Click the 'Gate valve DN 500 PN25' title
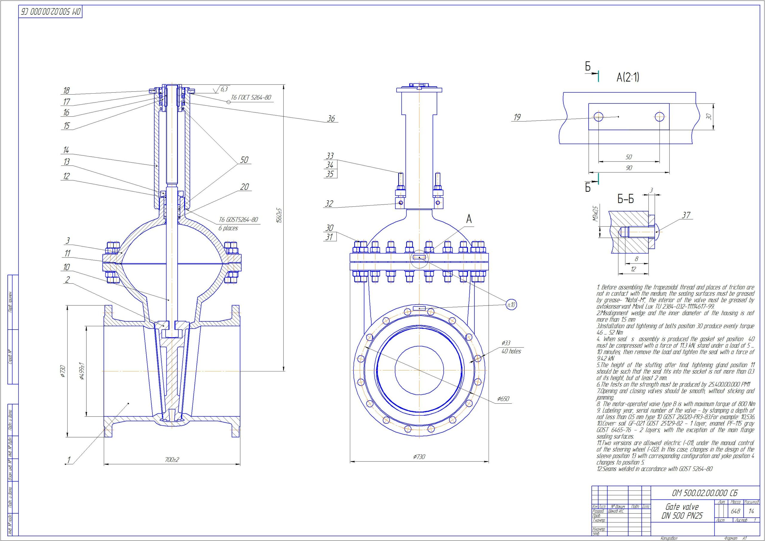The height and width of the screenshot is (541, 765). tap(682, 511)
